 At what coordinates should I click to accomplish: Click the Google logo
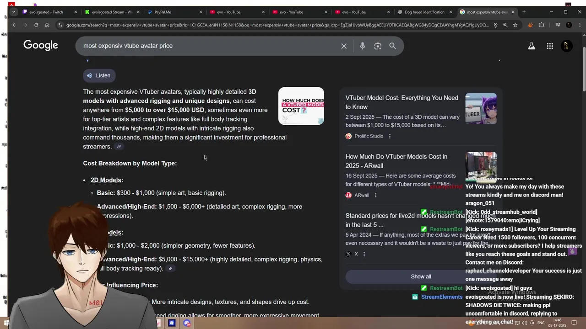tap(41, 45)
